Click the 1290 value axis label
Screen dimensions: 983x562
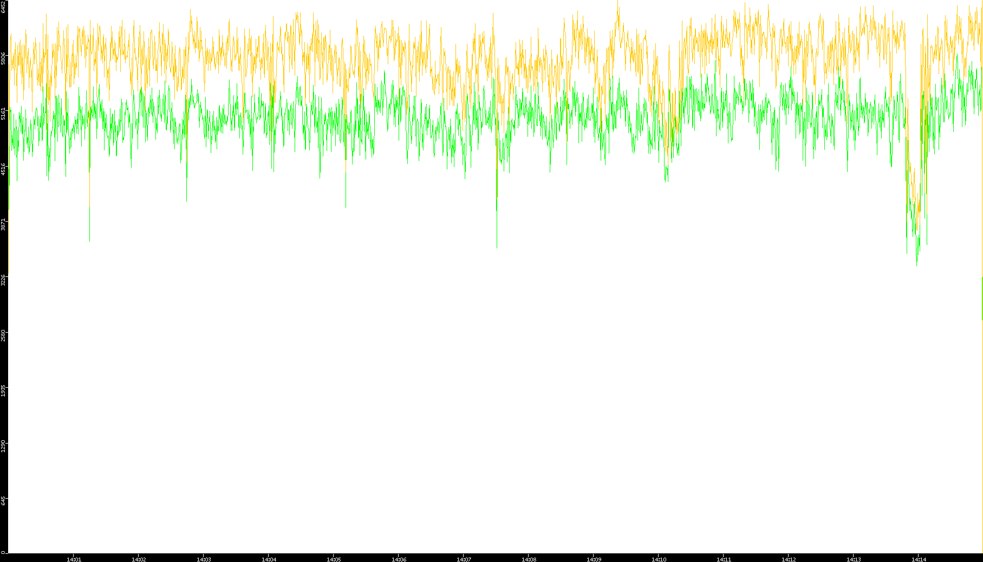click(x=3, y=446)
